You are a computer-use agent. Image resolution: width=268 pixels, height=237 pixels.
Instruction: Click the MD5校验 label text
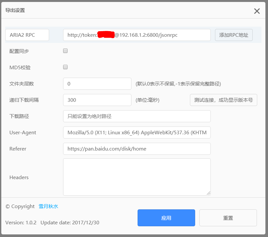pos(20,67)
